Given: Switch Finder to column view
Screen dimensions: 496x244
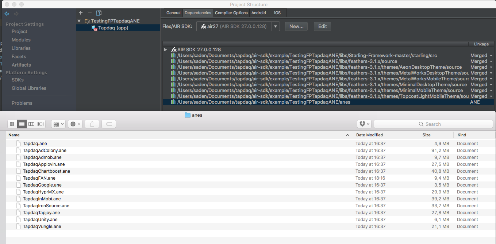Looking at the screenshot, I should coord(31,124).
